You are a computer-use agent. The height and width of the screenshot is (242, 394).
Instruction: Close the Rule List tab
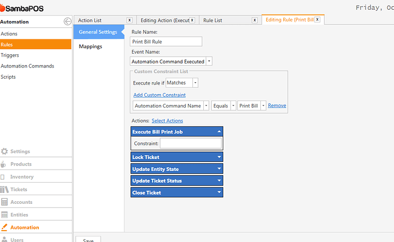255,20
